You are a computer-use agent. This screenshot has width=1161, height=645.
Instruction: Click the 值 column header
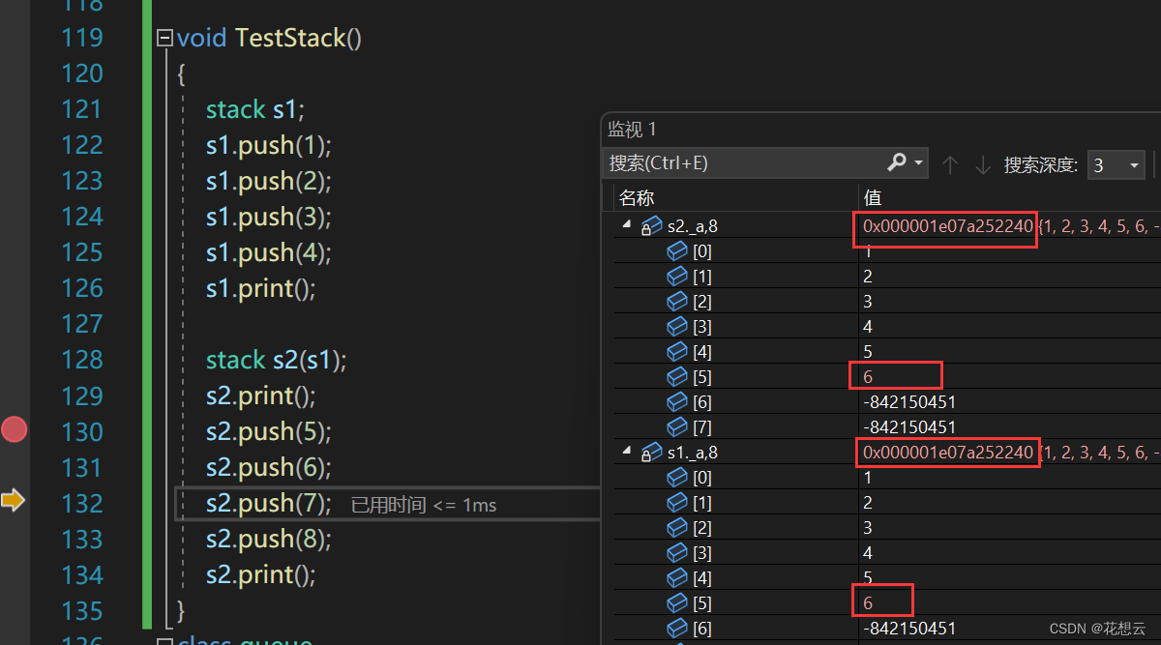[873, 197]
